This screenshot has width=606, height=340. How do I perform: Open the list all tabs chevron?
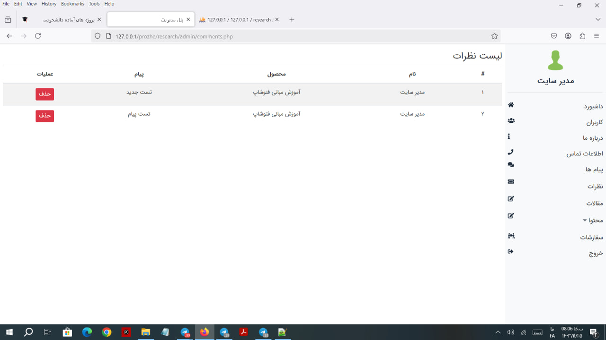tap(598, 19)
